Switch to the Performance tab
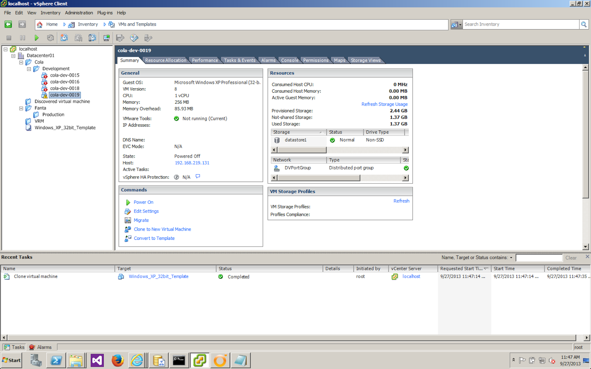The image size is (591, 369). tap(205, 60)
